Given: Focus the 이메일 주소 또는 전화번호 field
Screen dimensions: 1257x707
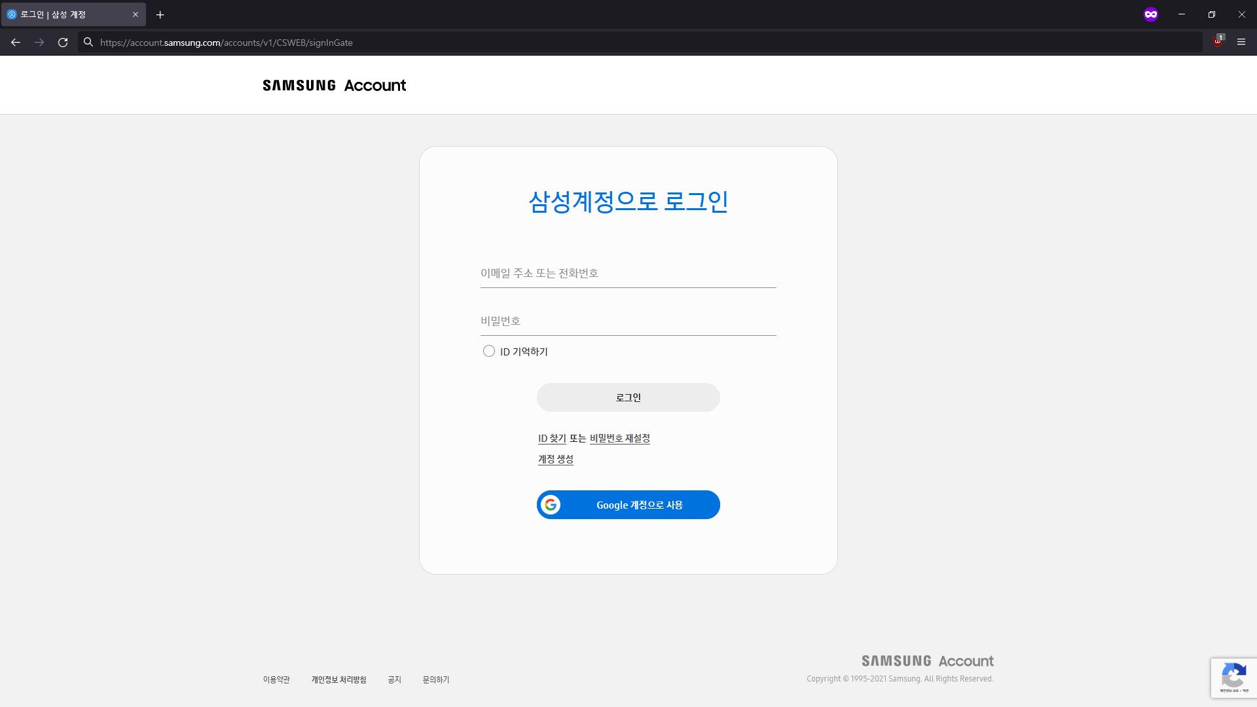Looking at the screenshot, I should [628, 274].
